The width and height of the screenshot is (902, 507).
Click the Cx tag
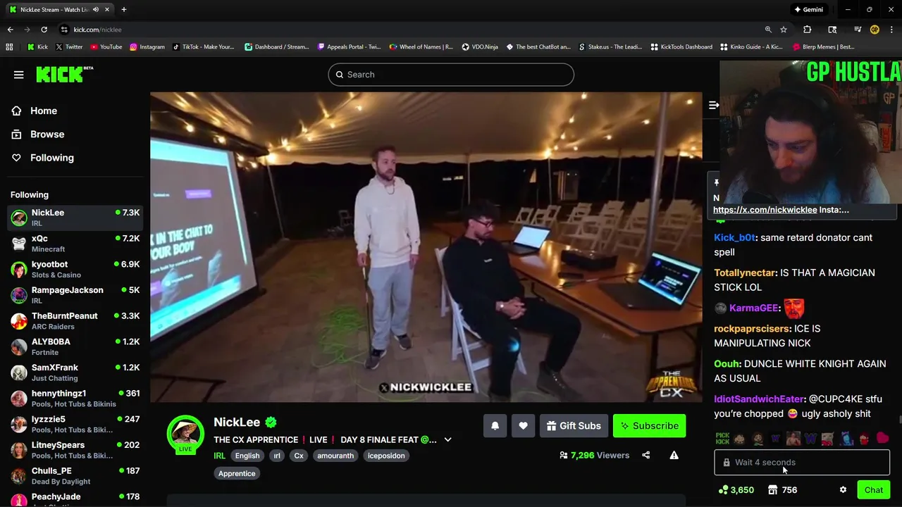coord(299,456)
